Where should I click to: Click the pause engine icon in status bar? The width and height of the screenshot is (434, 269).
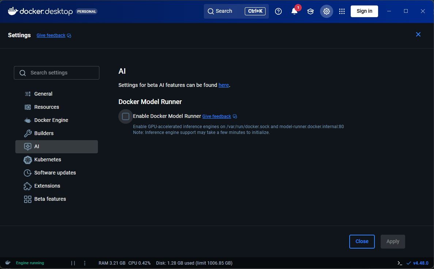73,263
